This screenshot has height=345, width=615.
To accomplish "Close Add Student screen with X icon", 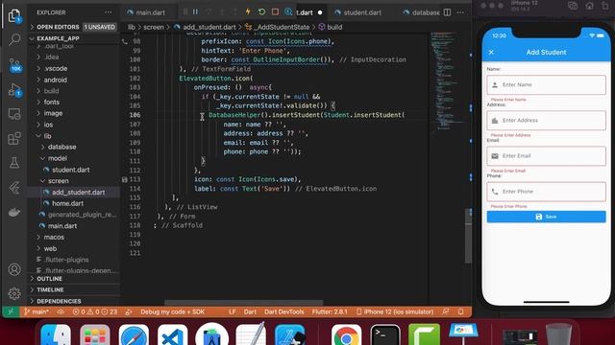I will point(491,52).
